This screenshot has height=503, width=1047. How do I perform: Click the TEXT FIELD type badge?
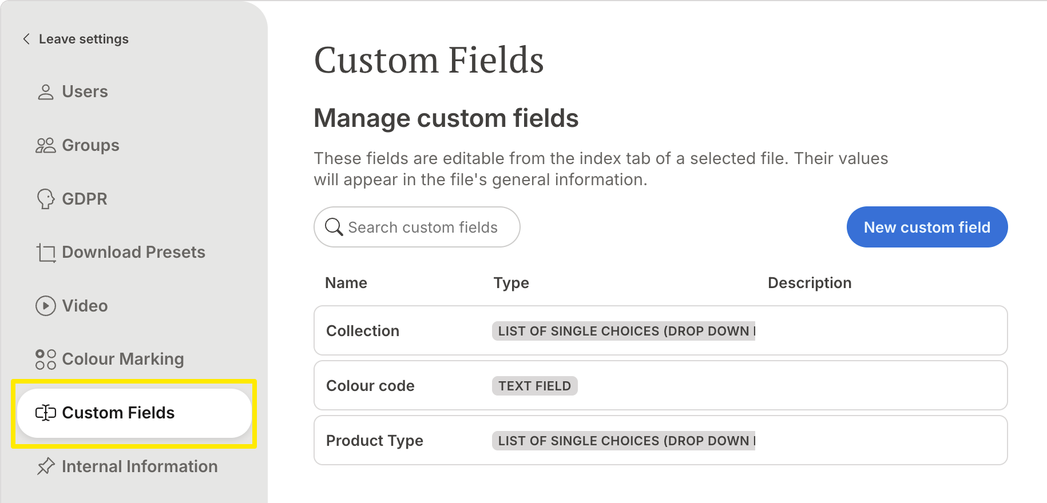(534, 386)
